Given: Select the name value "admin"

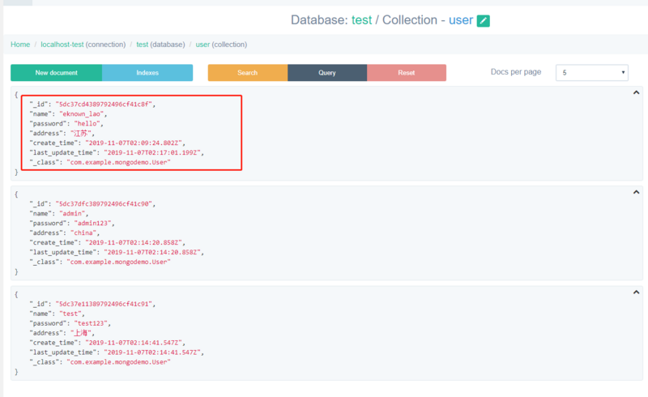Looking at the screenshot, I should (x=72, y=213).
